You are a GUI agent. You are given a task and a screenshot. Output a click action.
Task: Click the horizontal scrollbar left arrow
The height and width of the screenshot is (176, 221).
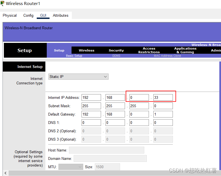[6, 173]
